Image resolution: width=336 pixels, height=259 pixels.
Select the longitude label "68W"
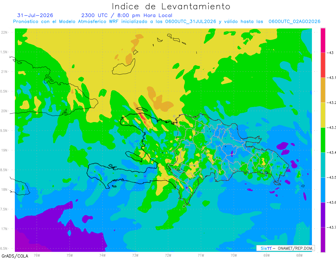pyautogui.click(x=299, y=255)
